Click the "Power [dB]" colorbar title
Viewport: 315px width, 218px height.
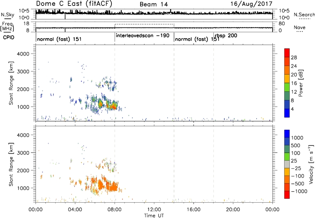tap(300, 83)
